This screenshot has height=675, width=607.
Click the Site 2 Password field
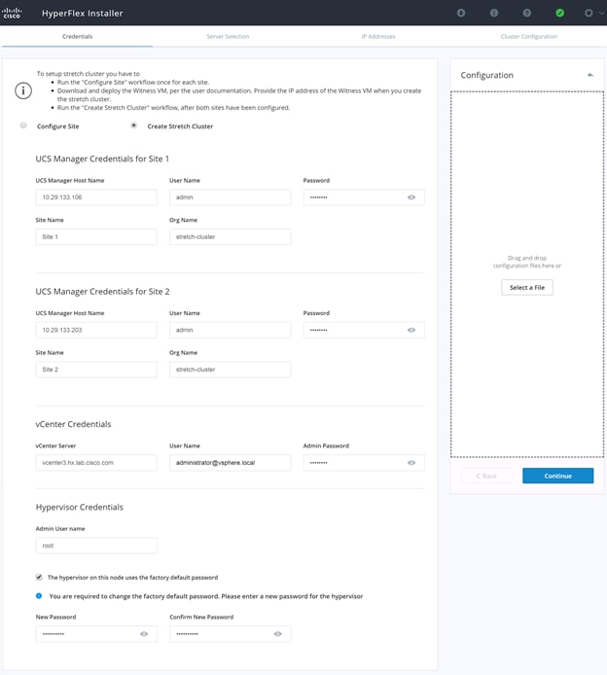point(364,330)
